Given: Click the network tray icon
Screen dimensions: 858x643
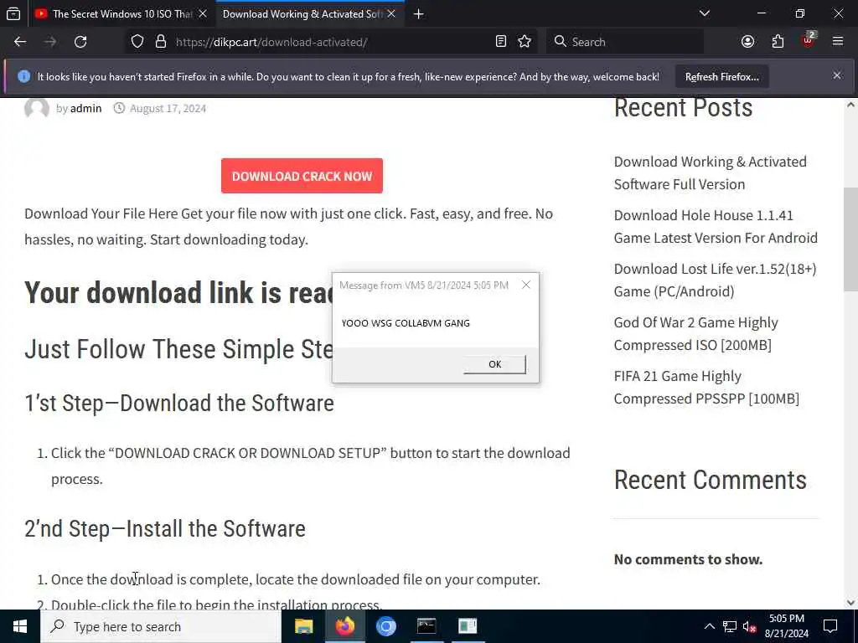Looking at the screenshot, I should [730, 626].
